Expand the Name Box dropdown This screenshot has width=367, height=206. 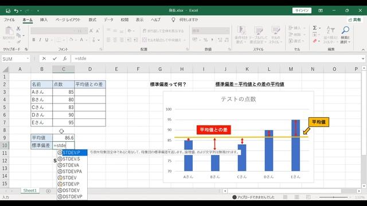tap(28, 58)
